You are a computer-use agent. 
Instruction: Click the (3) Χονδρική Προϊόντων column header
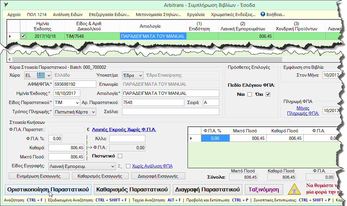300,26
